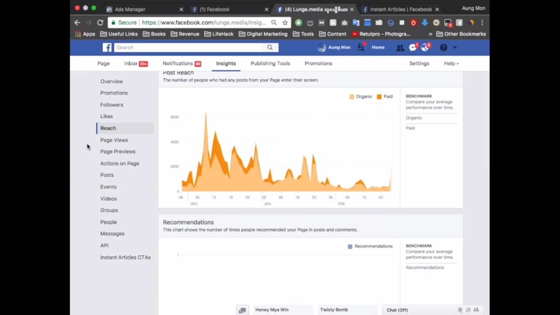Reload the page with refresh icon
This screenshot has height=315, width=560.
point(100,23)
